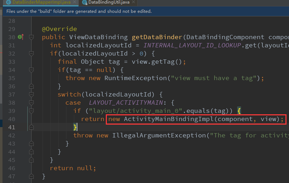Toggle fold end marker at line 36
The width and height of the screenshot is (289, 183).
pyautogui.click(x=31, y=86)
